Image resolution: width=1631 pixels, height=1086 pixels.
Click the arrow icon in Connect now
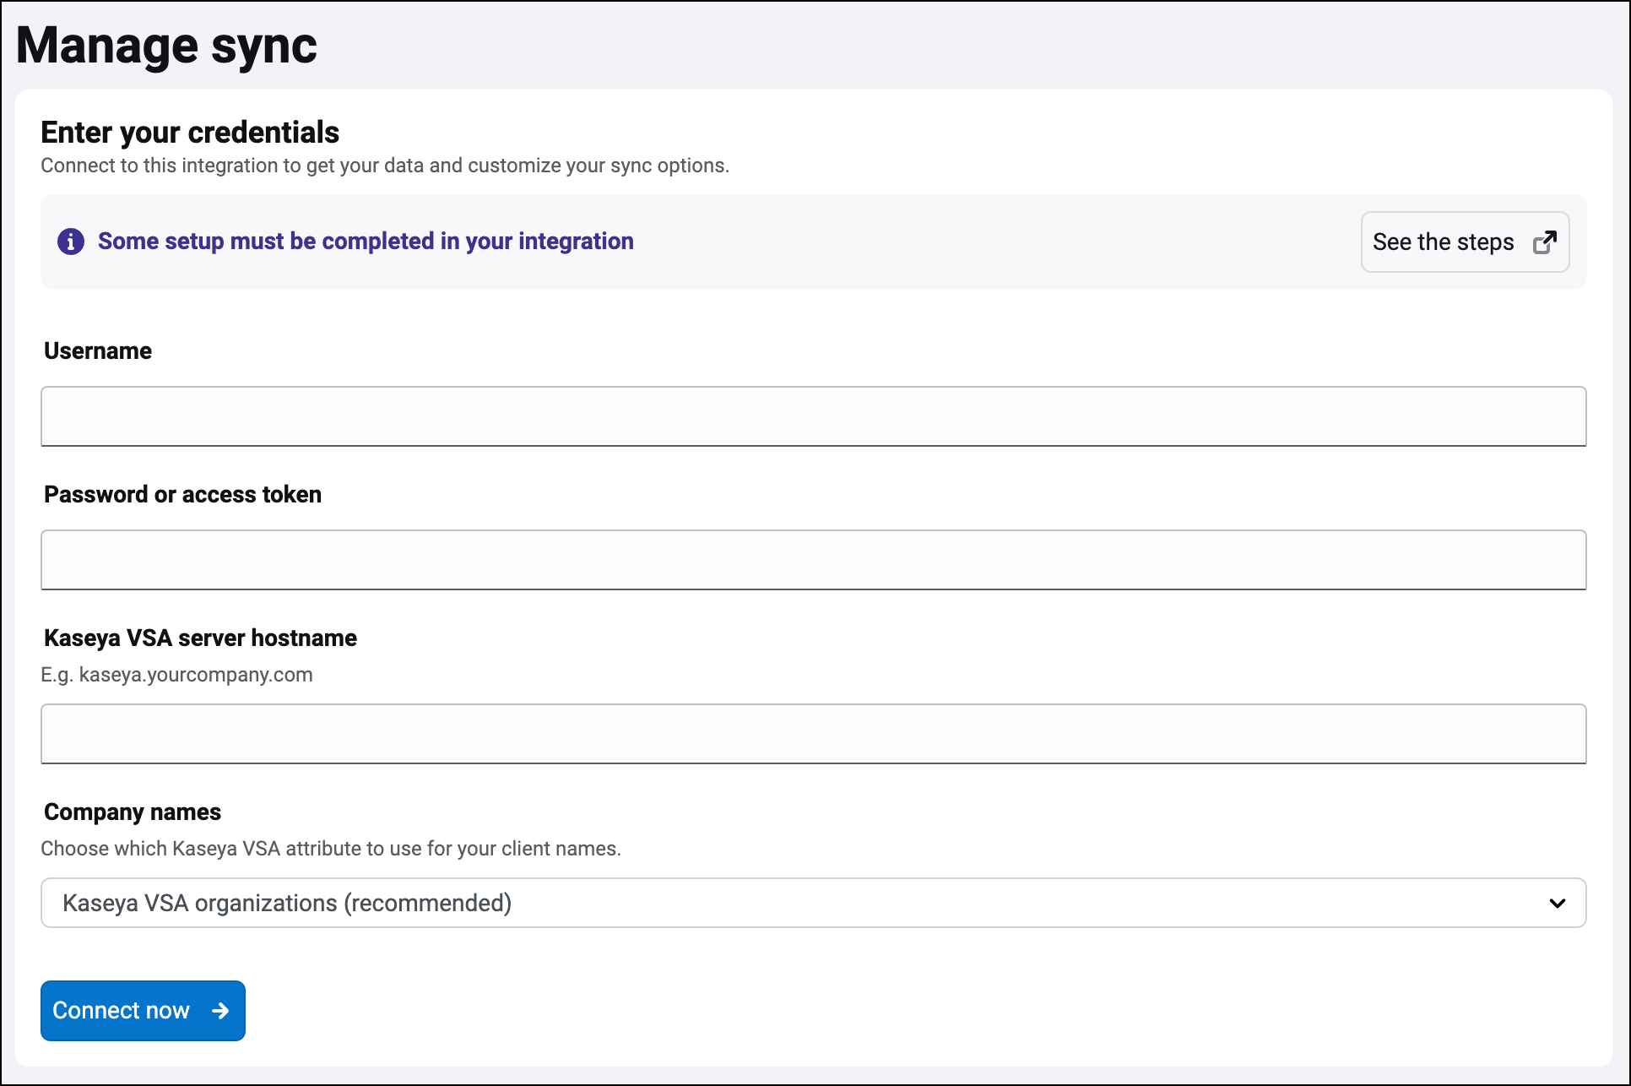coord(220,1011)
